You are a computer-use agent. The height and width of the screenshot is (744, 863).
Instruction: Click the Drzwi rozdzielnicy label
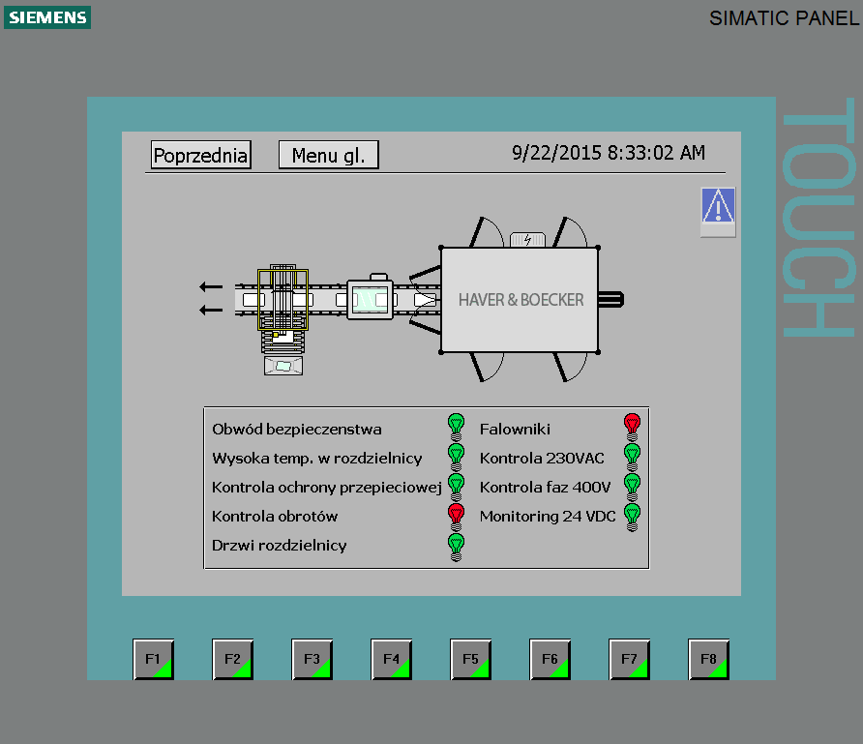pos(279,546)
